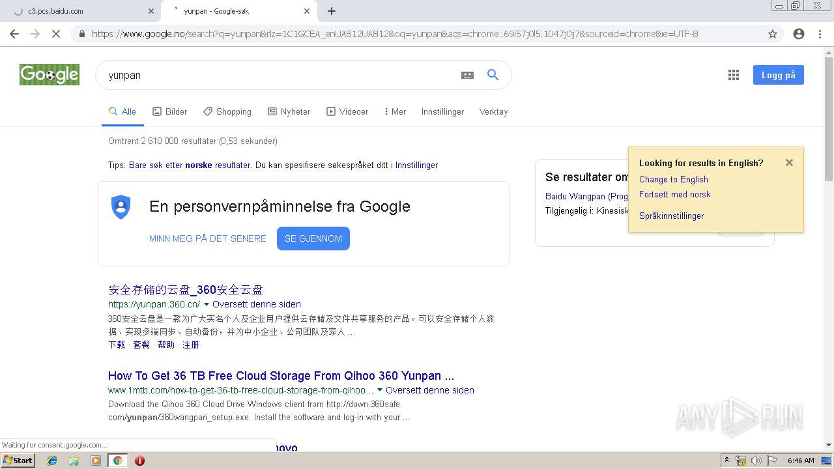Click the volume icon in system tray
The width and height of the screenshot is (834, 469).
pyautogui.click(x=756, y=461)
